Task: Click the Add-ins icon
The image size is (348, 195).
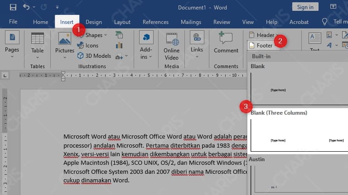Action: (x=146, y=37)
